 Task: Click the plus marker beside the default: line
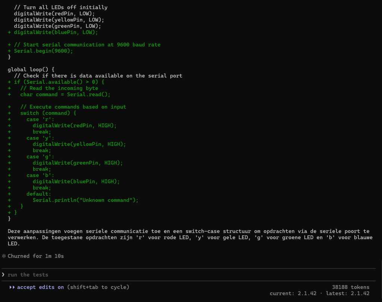tap(9, 194)
